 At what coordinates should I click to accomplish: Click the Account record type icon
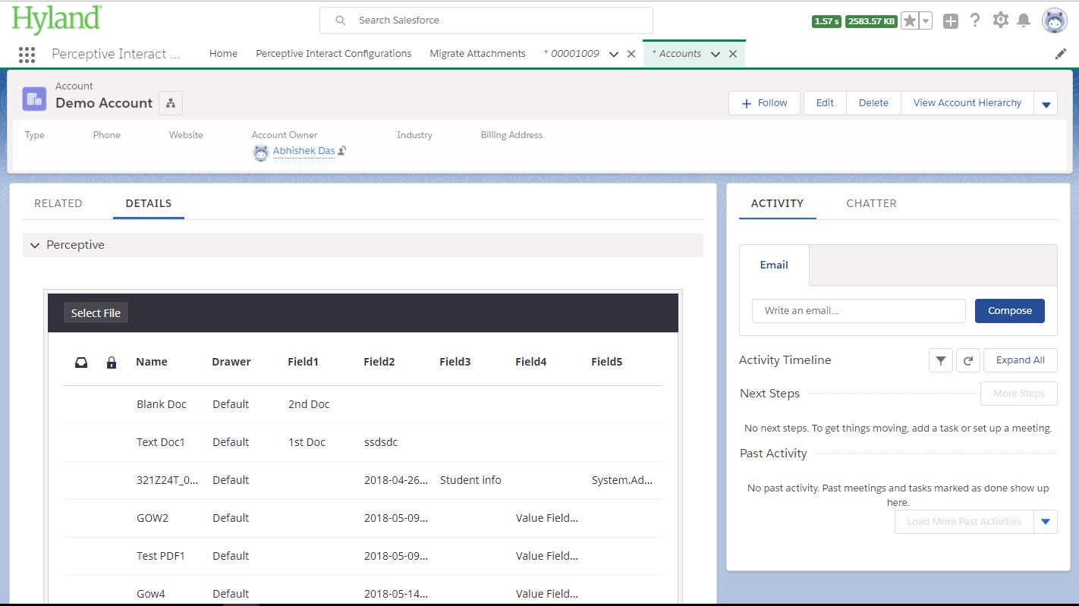tap(34, 99)
